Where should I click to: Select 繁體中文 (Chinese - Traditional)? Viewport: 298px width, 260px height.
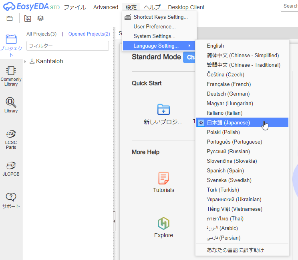coord(242,65)
